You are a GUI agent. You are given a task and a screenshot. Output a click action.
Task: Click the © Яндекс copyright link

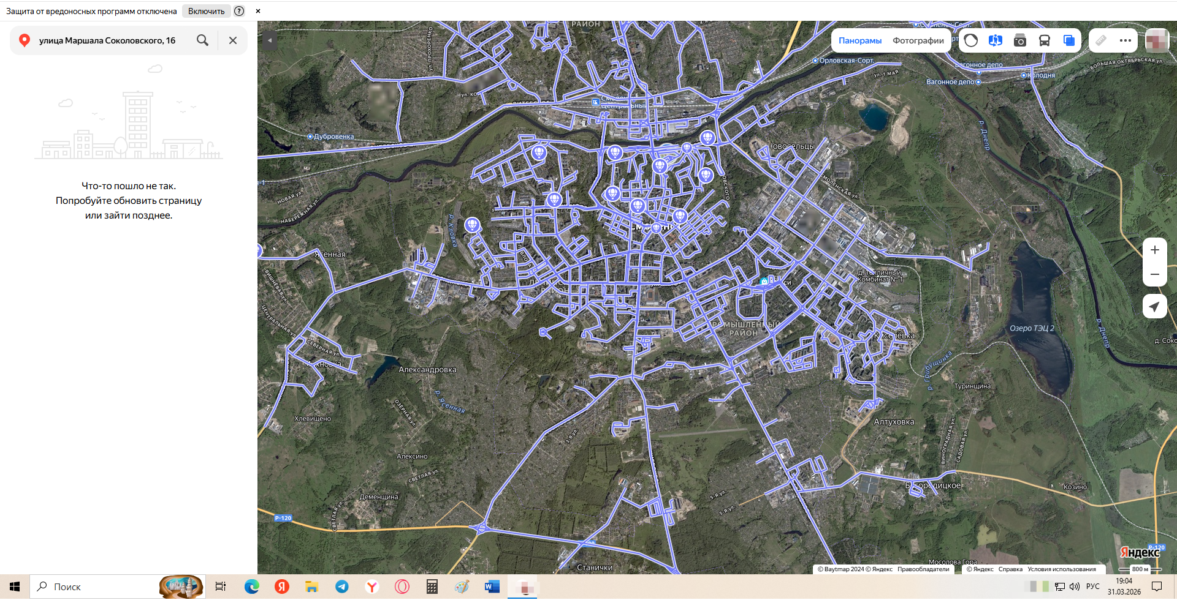pos(980,569)
